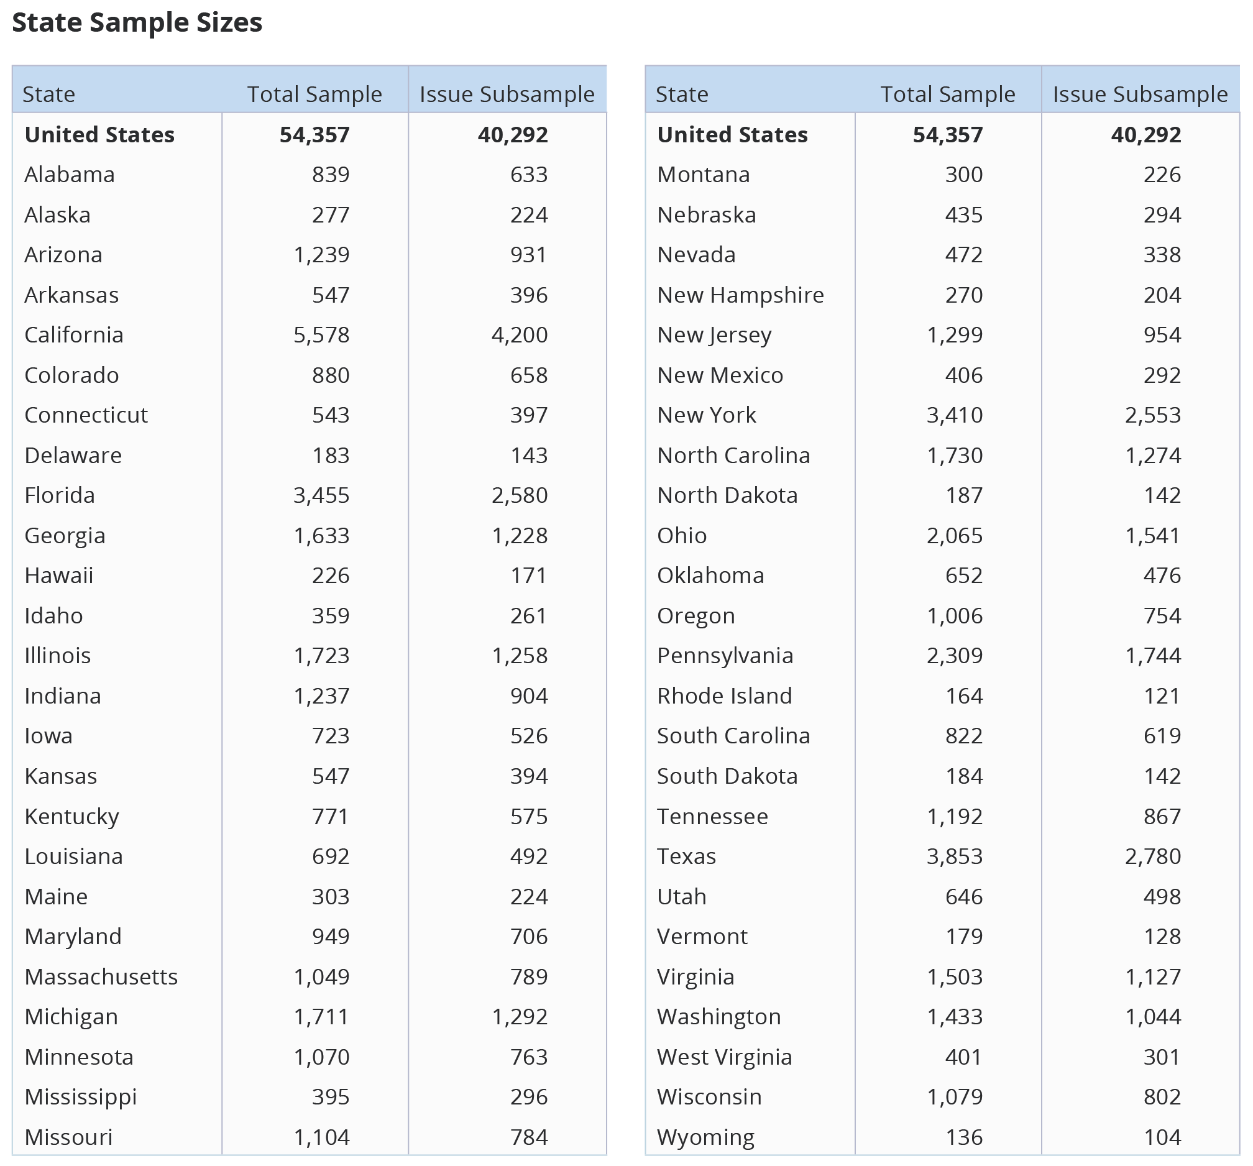
Task: Select the left table's State column header
Action: coord(48,94)
